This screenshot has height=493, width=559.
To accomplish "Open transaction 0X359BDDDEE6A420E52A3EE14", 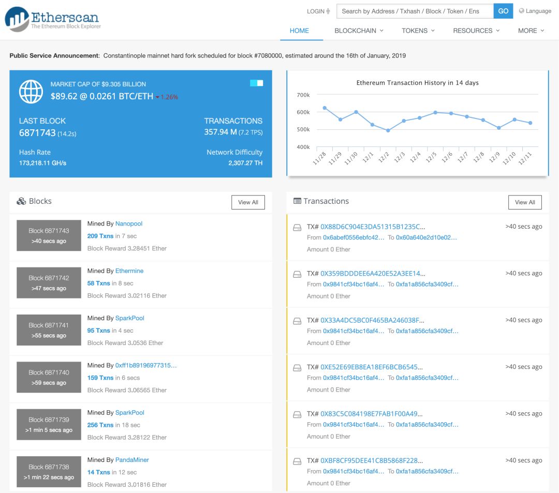I will [373, 274].
